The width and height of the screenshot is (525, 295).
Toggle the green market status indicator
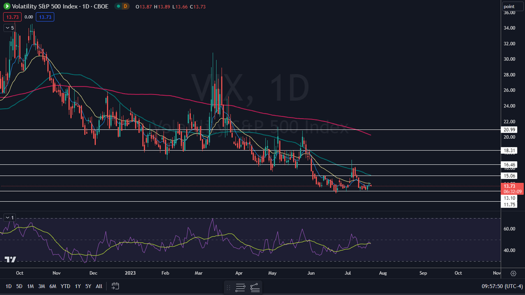(x=118, y=6)
